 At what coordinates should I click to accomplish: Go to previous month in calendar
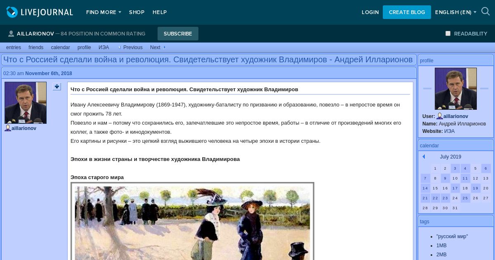pyautogui.click(x=424, y=157)
